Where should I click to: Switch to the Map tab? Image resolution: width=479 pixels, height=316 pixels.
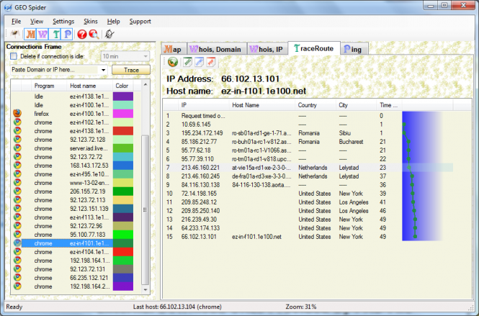pos(174,49)
